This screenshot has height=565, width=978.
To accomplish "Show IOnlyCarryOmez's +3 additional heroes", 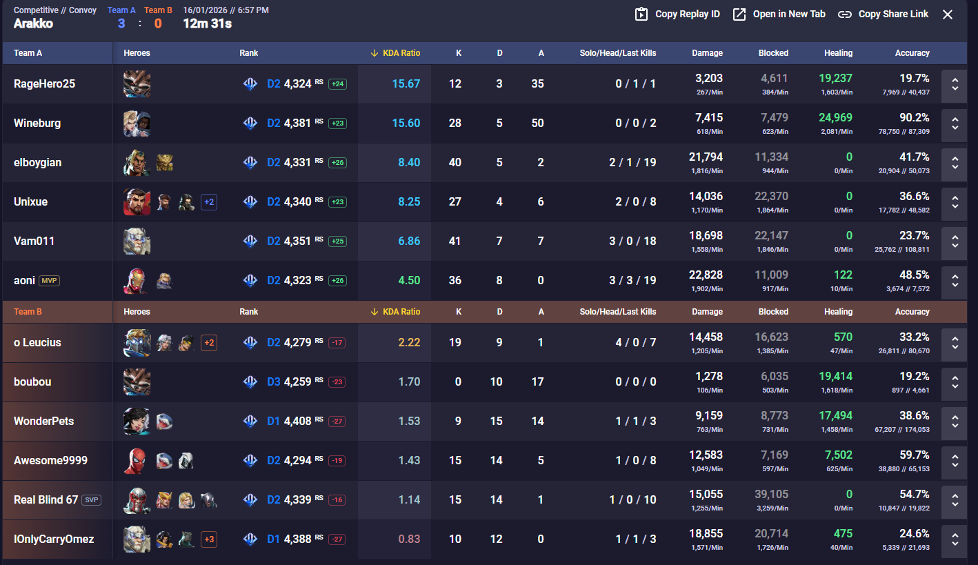I will point(209,539).
